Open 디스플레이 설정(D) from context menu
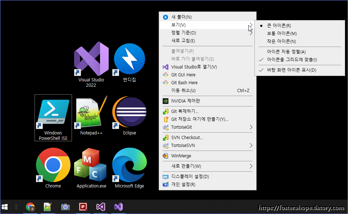 tap(208, 177)
